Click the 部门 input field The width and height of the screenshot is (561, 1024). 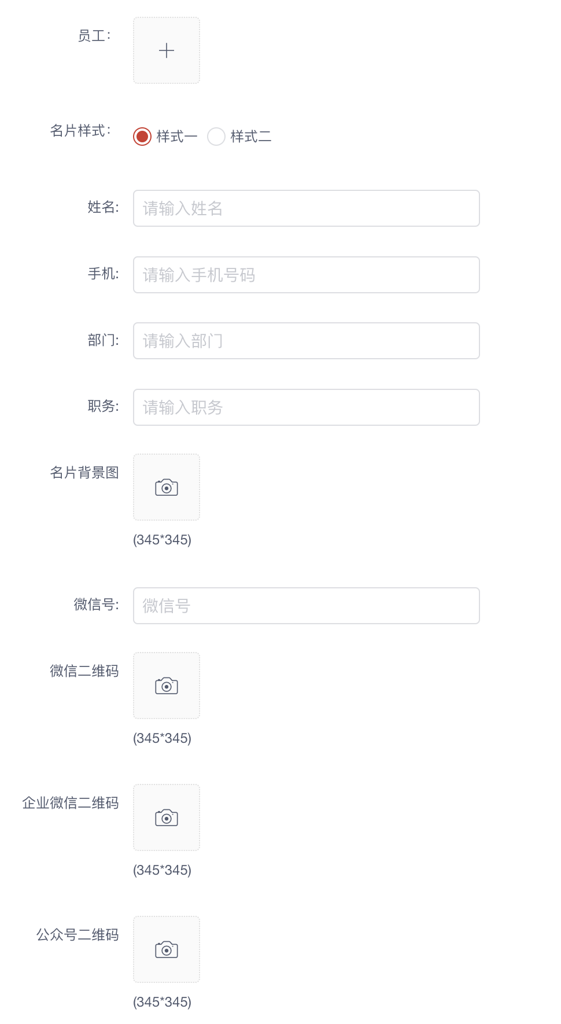tap(307, 341)
